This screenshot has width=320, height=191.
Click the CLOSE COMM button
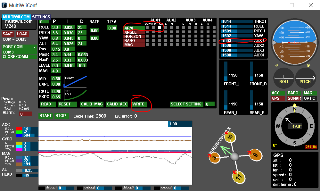point(19,57)
